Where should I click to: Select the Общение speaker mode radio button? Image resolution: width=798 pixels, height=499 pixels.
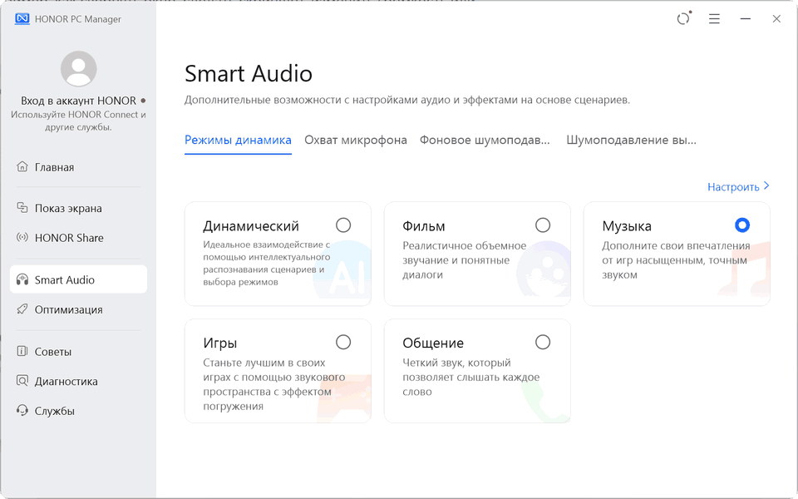[x=543, y=342]
